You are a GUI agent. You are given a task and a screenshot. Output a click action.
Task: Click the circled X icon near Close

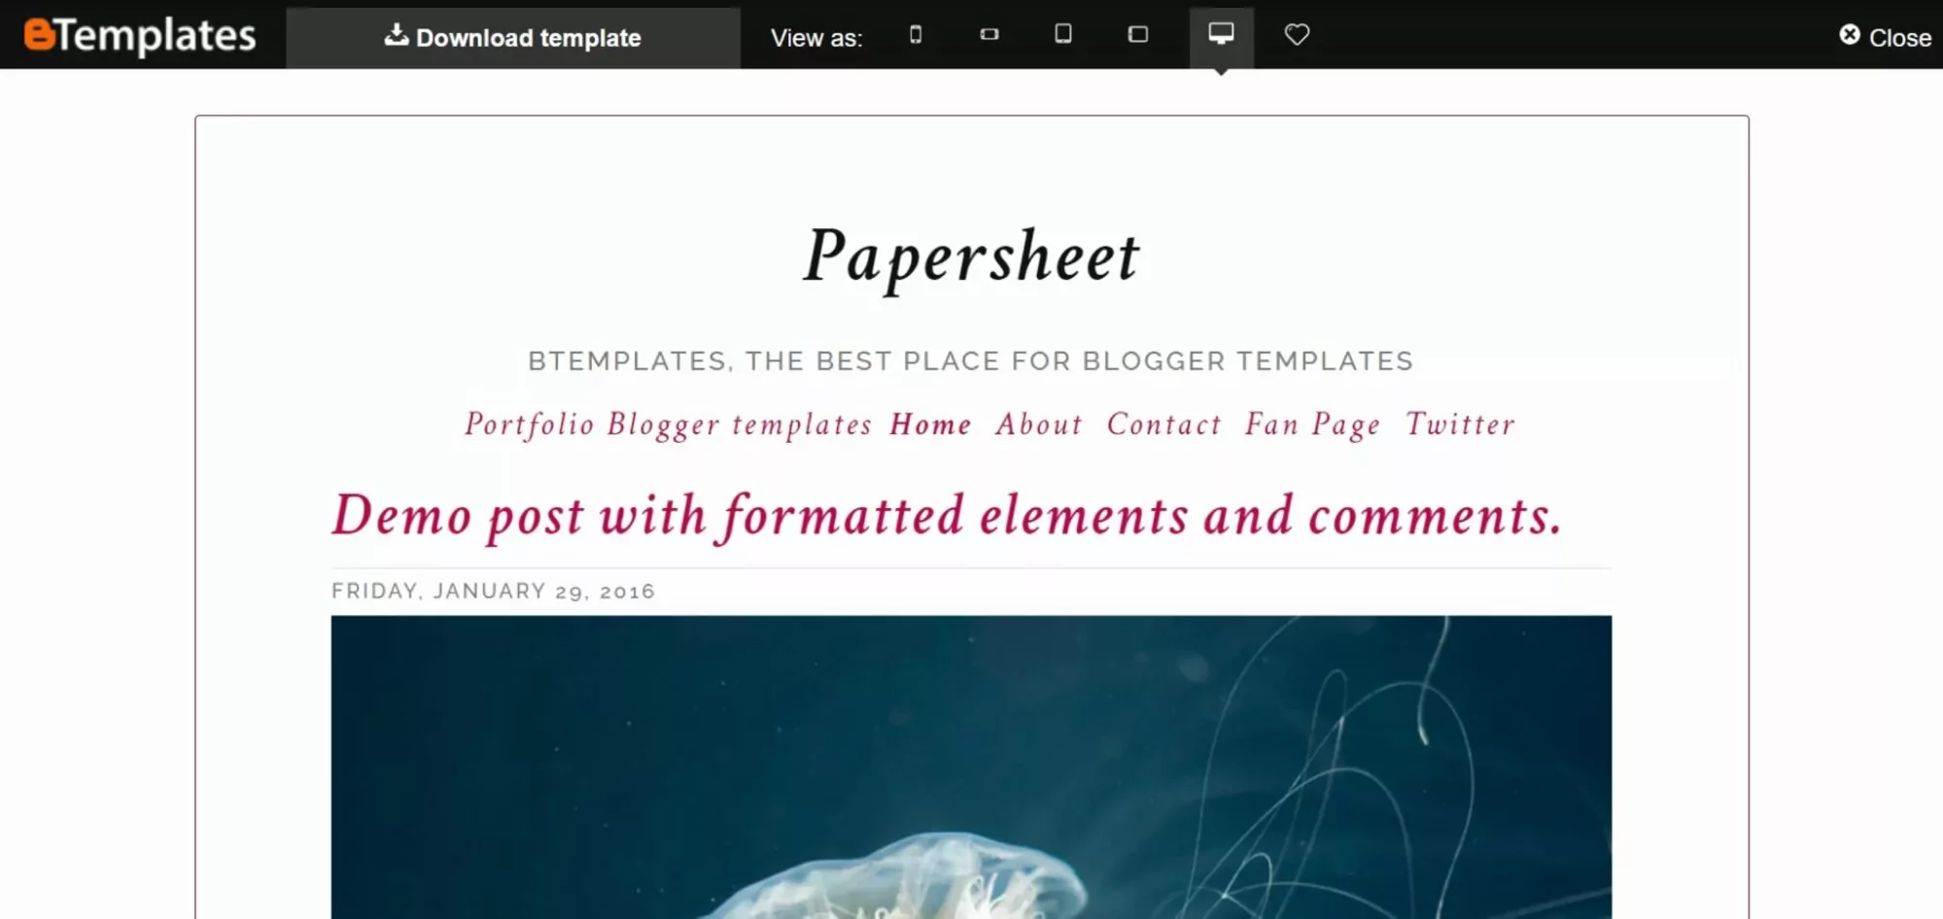tap(1849, 35)
